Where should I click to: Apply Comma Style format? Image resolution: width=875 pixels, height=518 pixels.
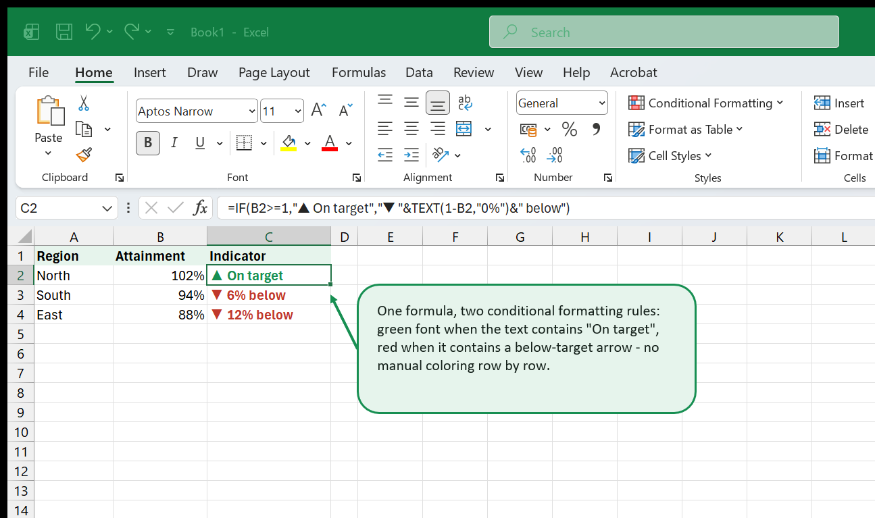596,128
